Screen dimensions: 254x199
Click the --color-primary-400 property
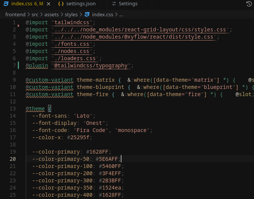pyautogui.click(x=62, y=195)
